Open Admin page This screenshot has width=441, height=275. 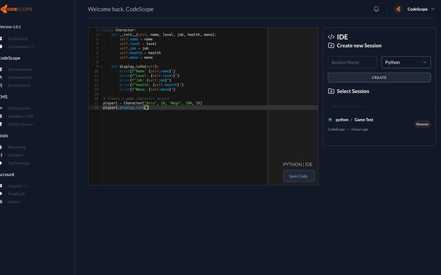tap(14, 202)
